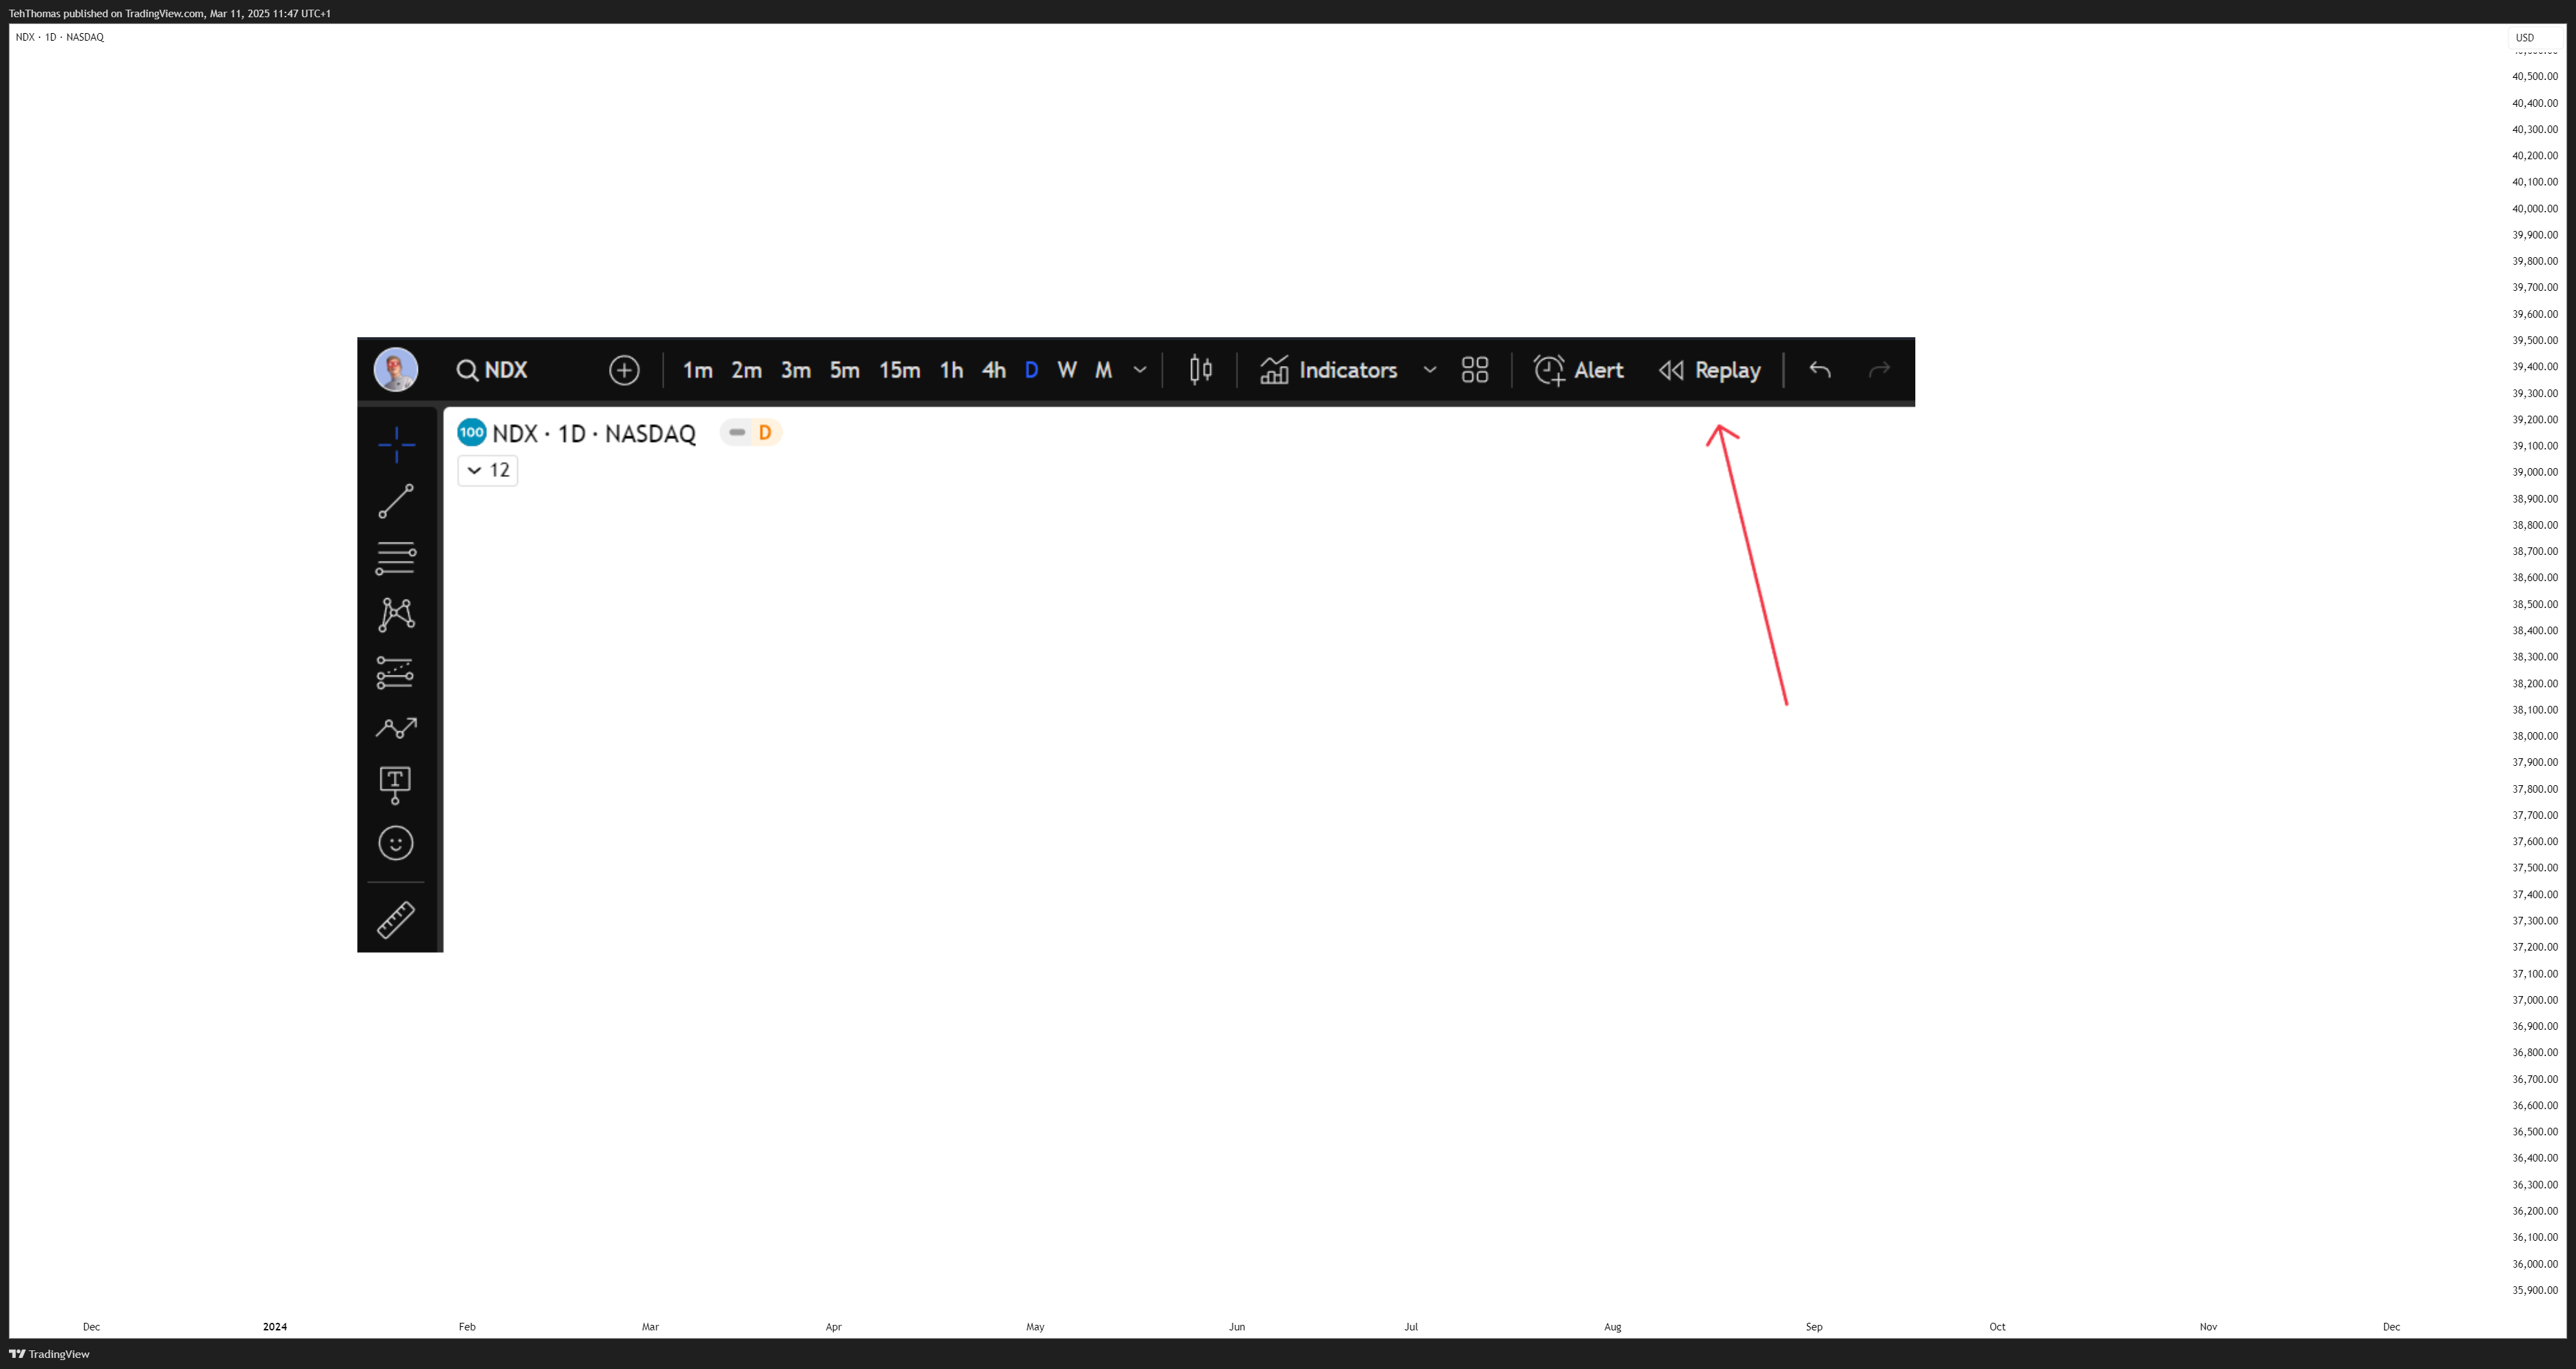Open the layout setup grid icon
Image resolution: width=2576 pixels, height=1369 pixels.
[1475, 371]
